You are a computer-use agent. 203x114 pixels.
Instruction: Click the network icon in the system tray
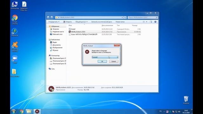tap(176, 111)
